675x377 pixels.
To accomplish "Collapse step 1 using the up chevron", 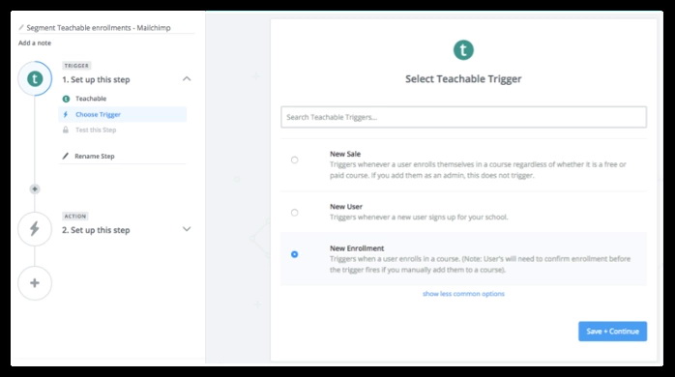I will [x=187, y=78].
